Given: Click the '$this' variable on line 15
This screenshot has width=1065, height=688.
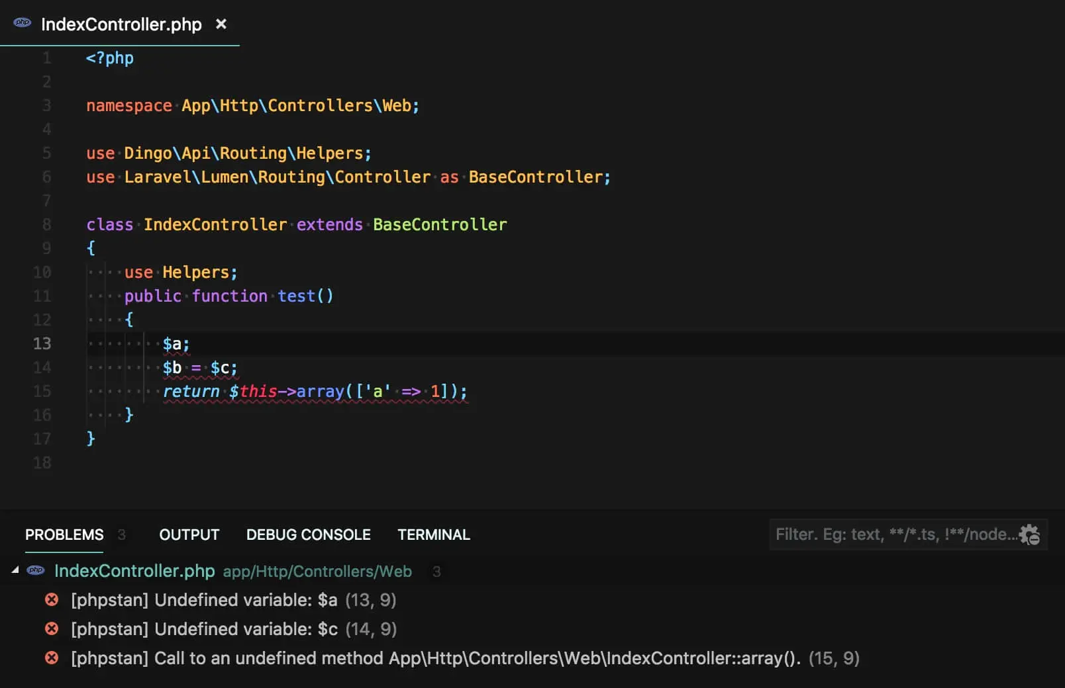Looking at the screenshot, I should coord(253,392).
